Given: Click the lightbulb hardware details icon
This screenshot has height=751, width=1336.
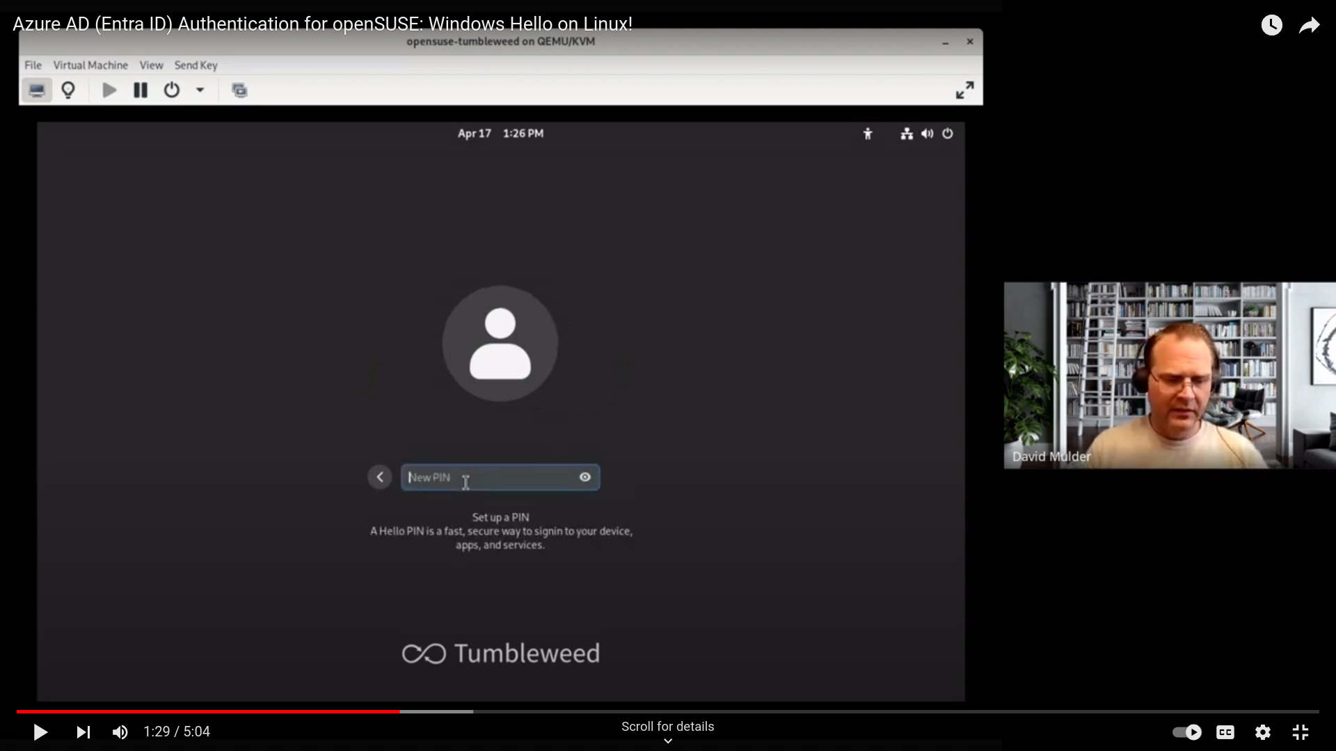Looking at the screenshot, I should [68, 90].
